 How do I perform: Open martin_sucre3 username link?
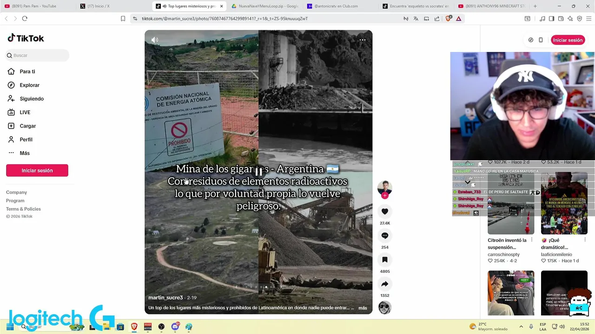[x=165, y=298]
